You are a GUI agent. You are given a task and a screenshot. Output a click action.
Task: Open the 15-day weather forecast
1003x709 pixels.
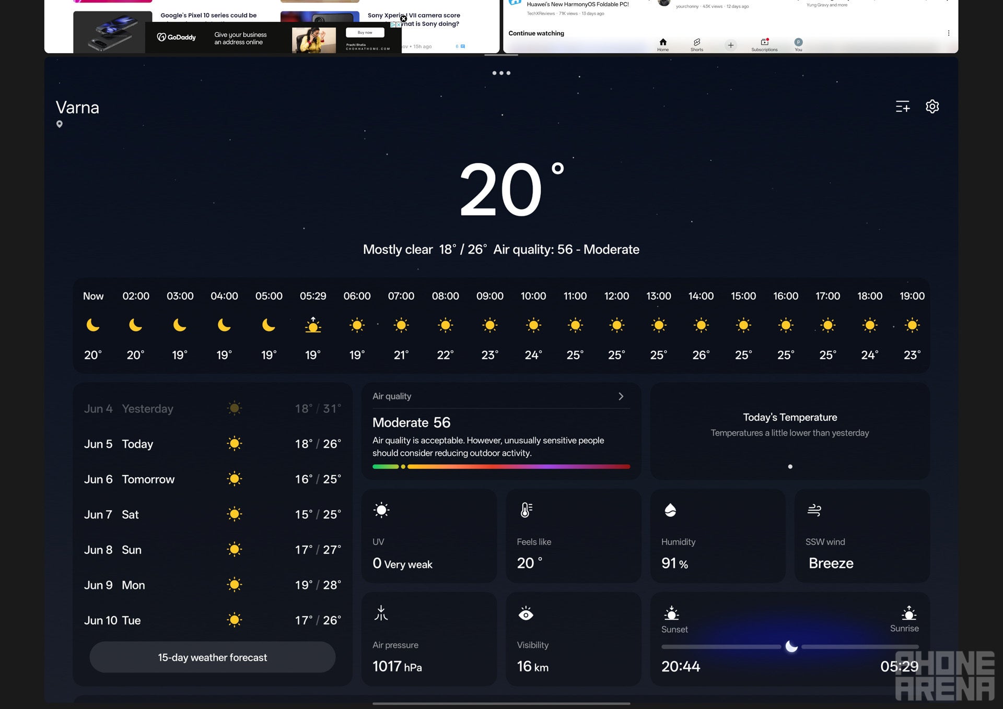point(212,657)
